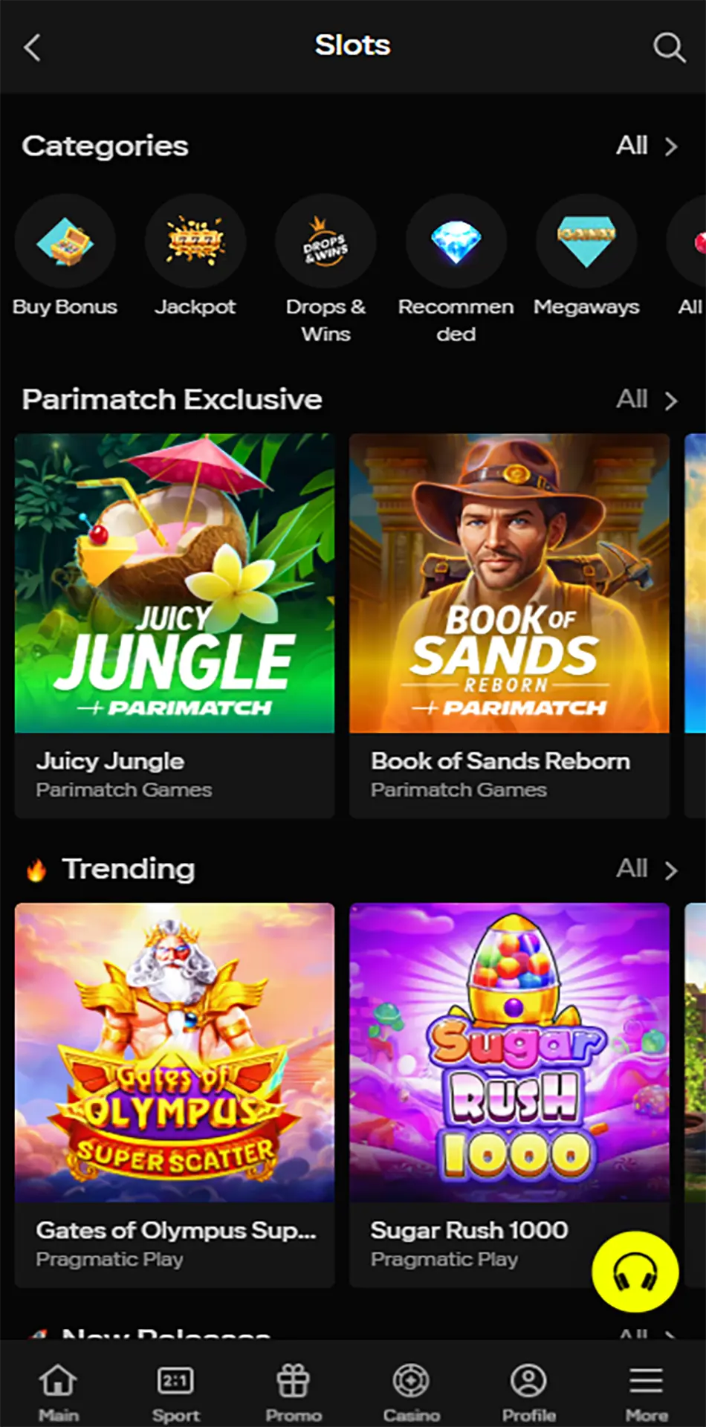This screenshot has width=706, height=1427.
Task: Open the Jackpot category icon
Action: point(195,242)
